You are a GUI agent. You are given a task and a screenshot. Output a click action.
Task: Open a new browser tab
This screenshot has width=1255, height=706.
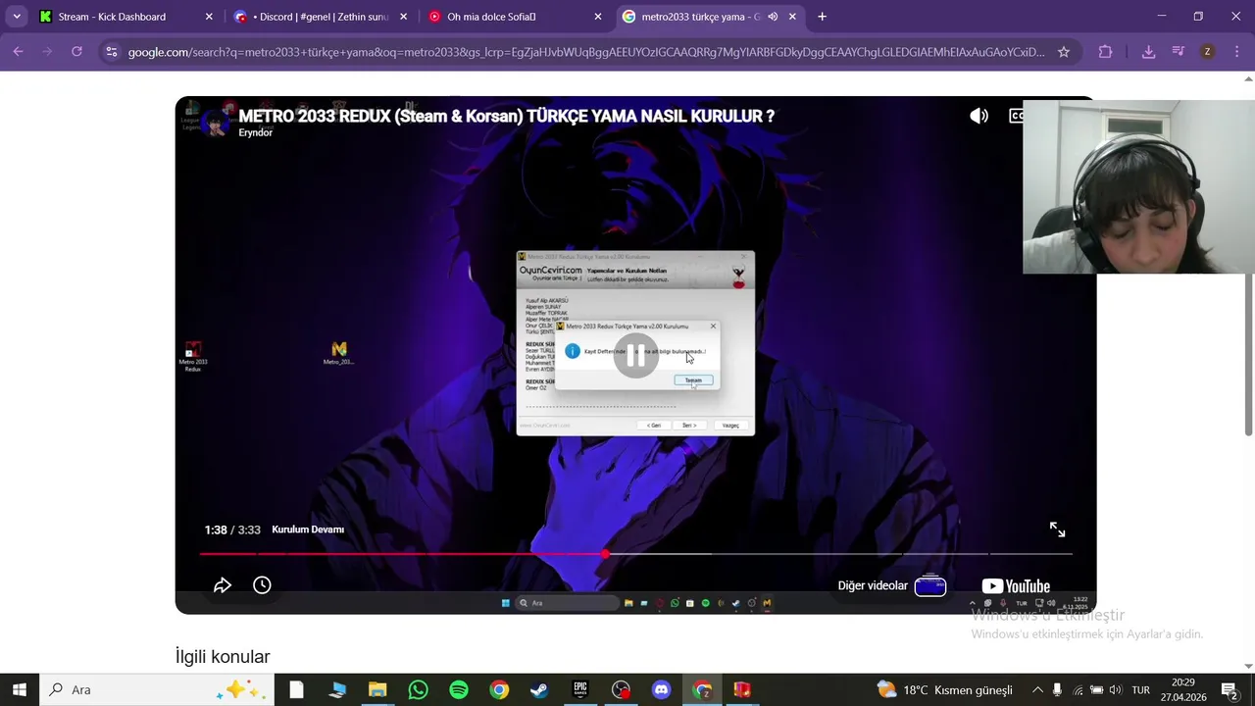tap(822, 17)
